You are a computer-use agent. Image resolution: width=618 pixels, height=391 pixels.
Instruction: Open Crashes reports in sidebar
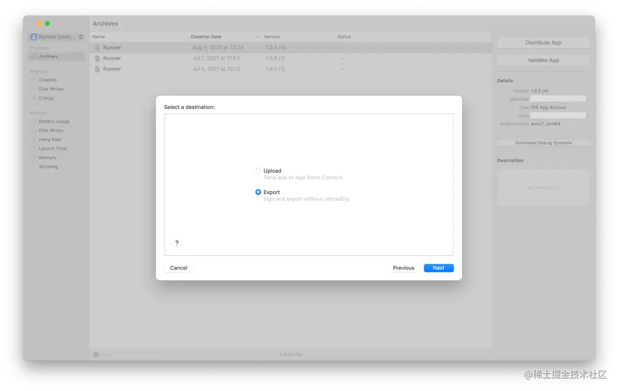47,80
